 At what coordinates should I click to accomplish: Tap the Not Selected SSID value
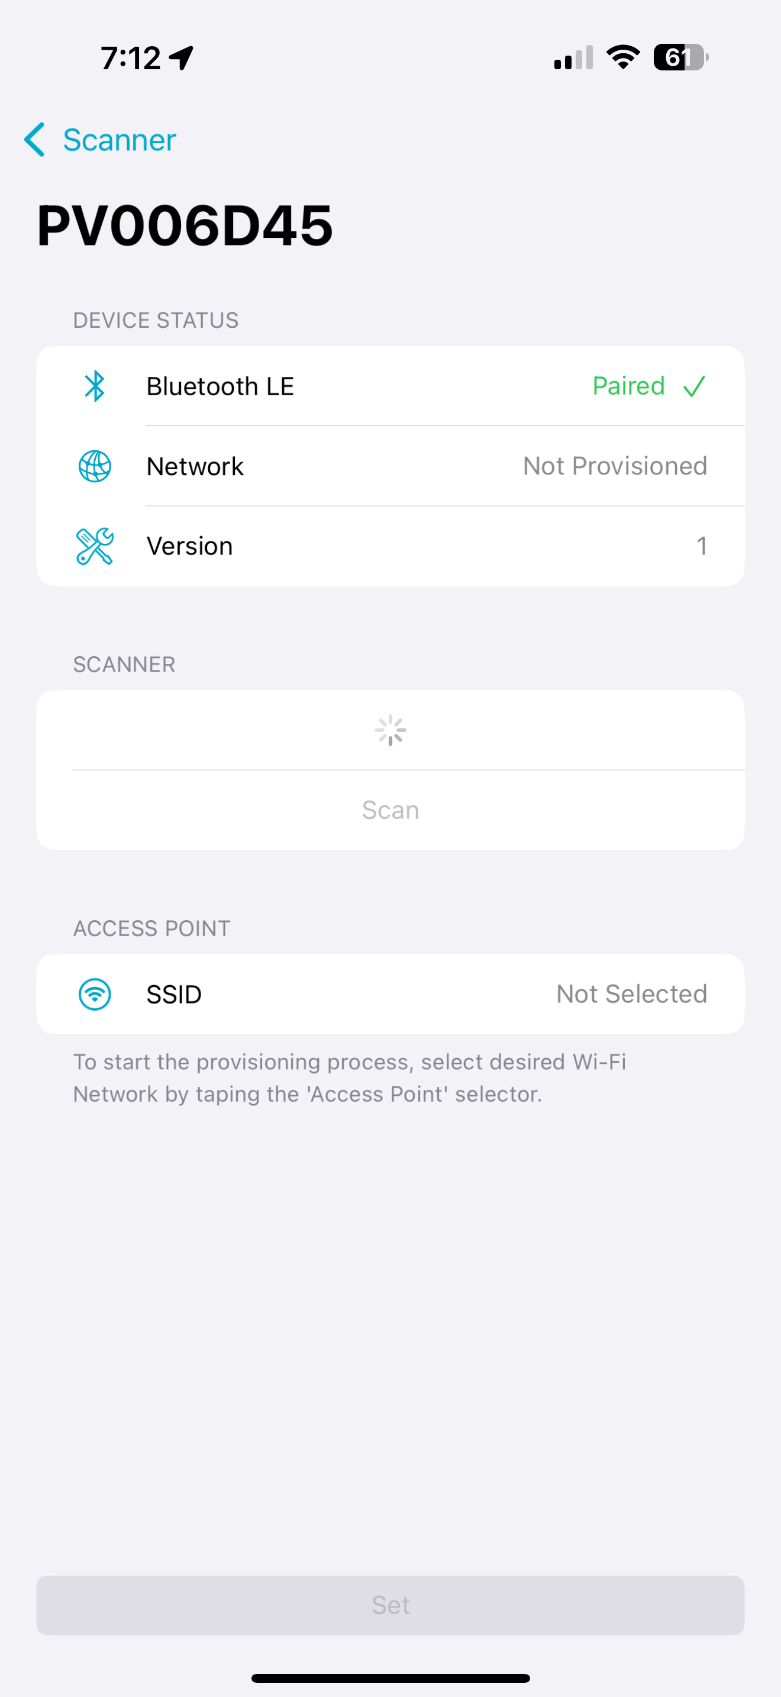click(631, 994)
